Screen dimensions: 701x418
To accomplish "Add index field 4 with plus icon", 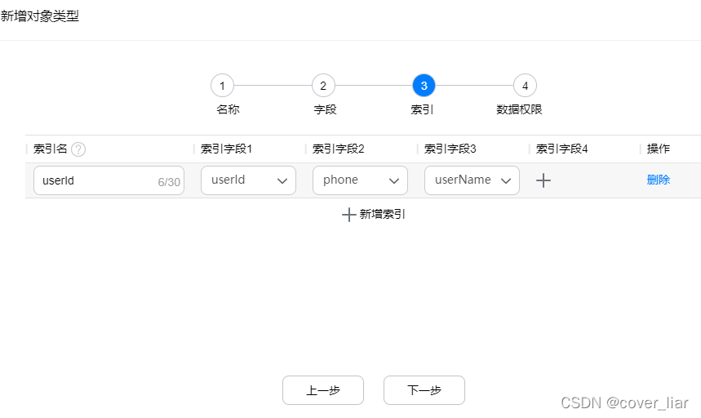I will tap(543, 180).
